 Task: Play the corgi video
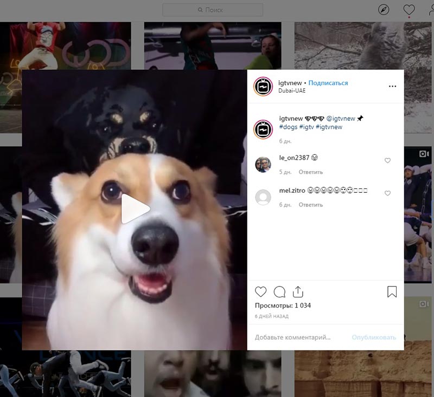click(x=135, y=209)
